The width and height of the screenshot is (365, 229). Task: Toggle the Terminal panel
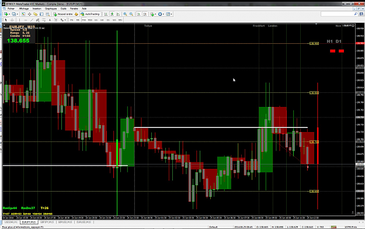pos(41,14)
